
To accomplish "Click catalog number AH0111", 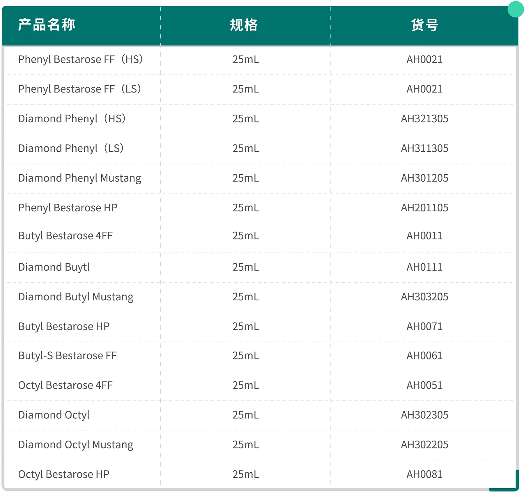I will point(424,267).
